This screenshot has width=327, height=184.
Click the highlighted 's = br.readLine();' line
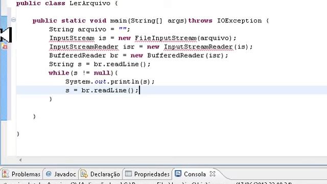pos(102,90)
